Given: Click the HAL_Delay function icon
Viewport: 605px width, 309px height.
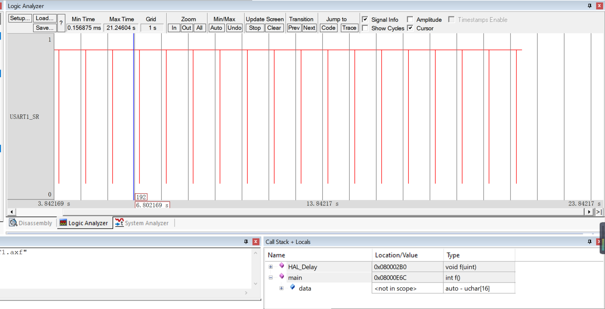Looking at the screenshot, I should 282,266.
